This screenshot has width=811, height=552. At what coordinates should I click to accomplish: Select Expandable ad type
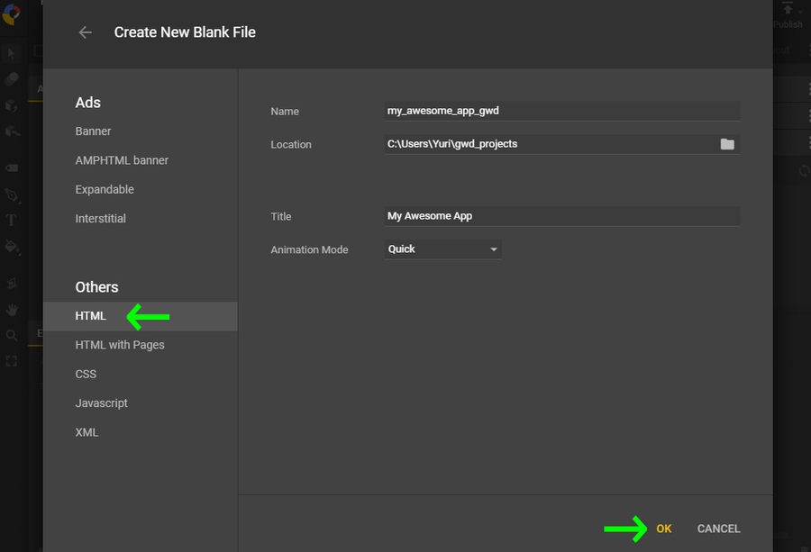(105, 190)
